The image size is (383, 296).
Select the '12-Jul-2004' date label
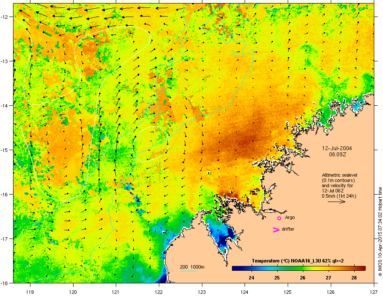[337, 148]
